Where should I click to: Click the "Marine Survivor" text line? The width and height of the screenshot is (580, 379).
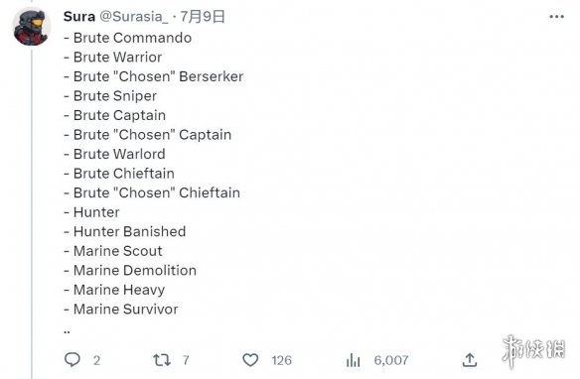121,310
